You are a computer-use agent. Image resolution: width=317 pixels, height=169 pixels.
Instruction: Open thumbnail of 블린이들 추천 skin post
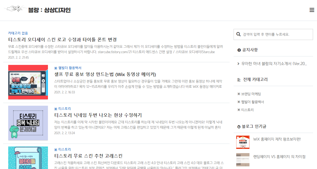point(28,158)
